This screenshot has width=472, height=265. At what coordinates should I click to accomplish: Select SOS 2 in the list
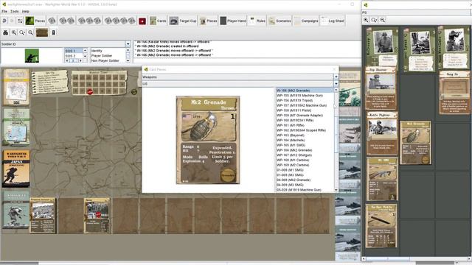[x=74, y=56]
